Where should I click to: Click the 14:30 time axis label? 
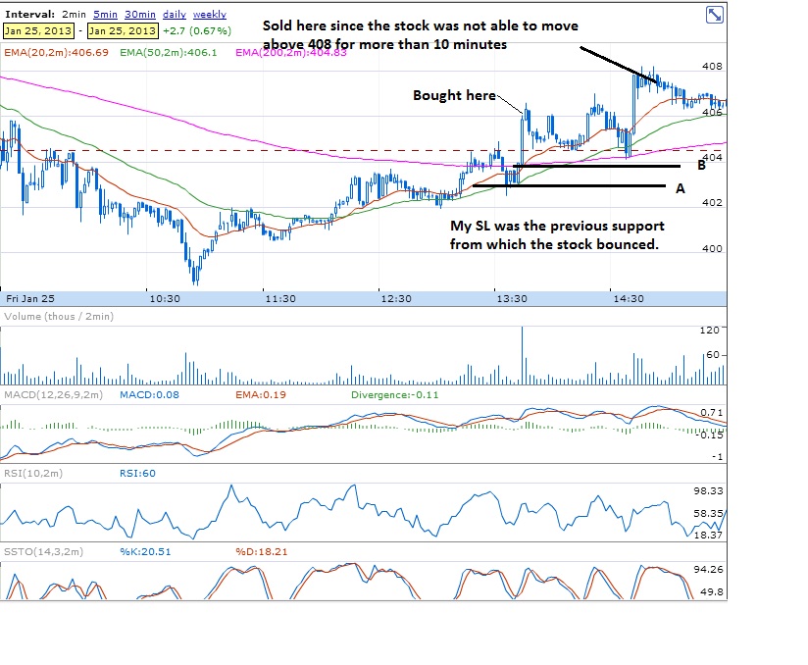pos(629,299)
